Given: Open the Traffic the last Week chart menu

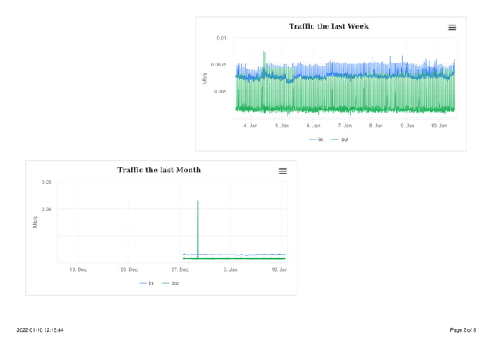Looking at the screenshot, I should [x=452, y=28].
